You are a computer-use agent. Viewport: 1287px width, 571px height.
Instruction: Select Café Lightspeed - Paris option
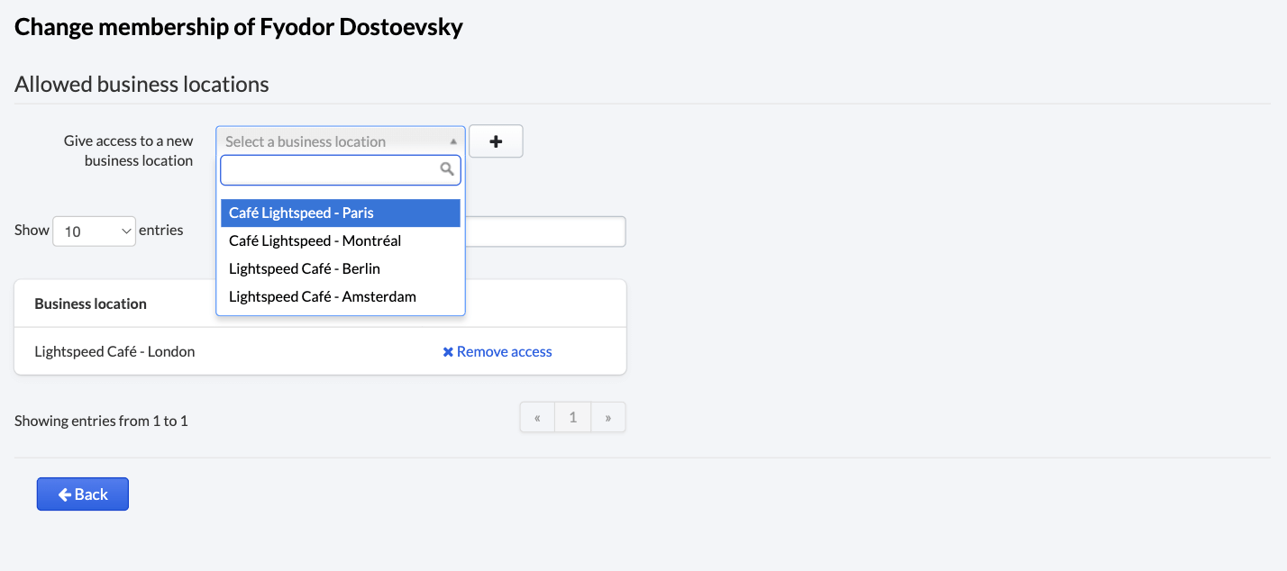(x=341, y=213)
